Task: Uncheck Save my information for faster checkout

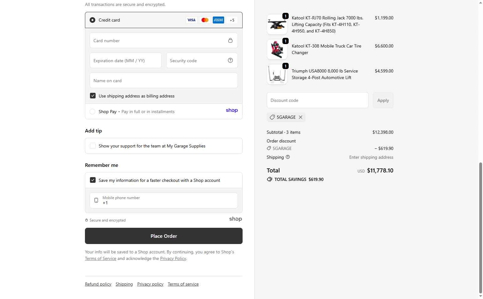Action: click(93, 180)
